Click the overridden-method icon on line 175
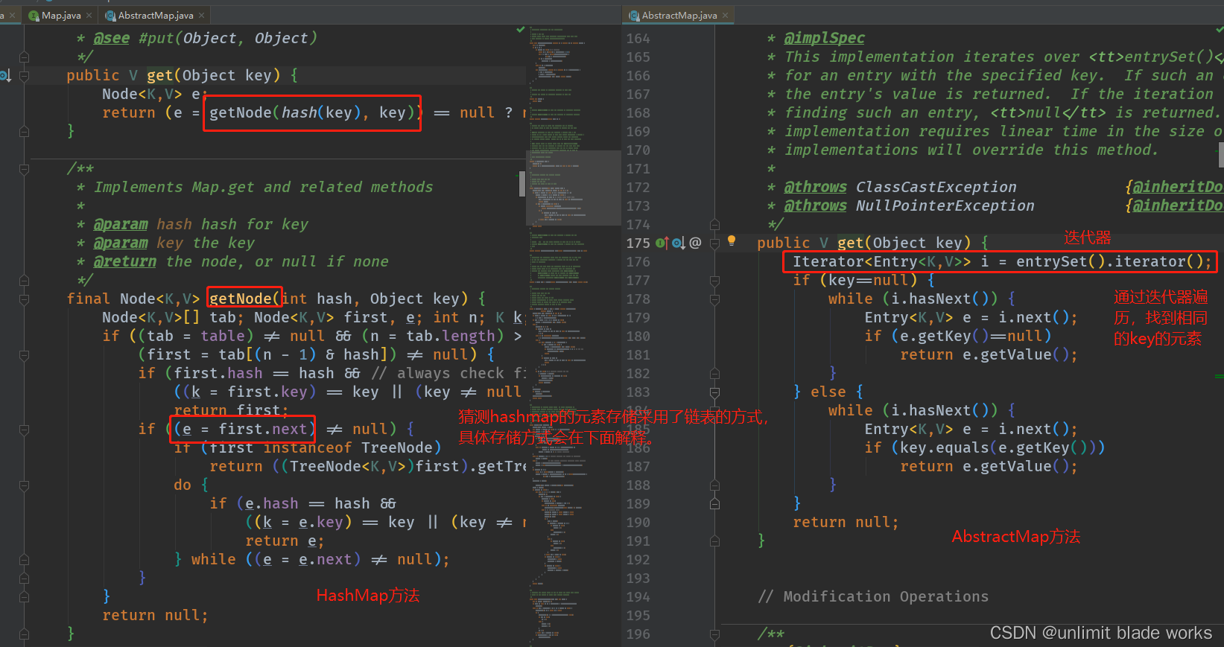1224x647 pixels. click(x=679, y=243)
